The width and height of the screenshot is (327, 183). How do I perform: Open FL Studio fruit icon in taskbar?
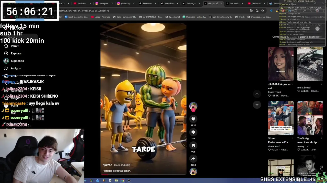[x=104, y=180]
